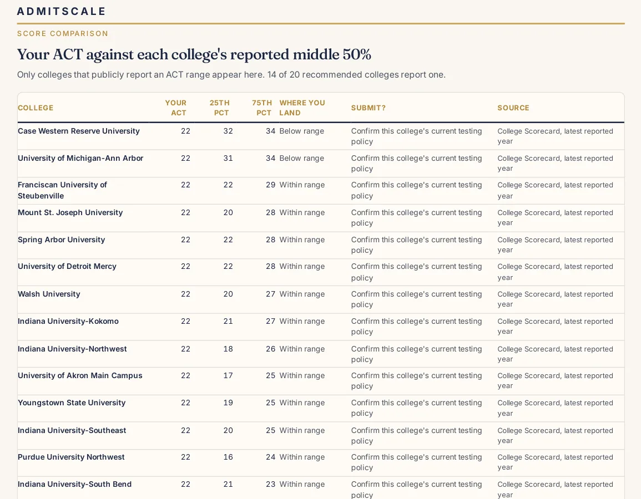
Task: Select Mount St. Joseph University name
Action: 70,212
